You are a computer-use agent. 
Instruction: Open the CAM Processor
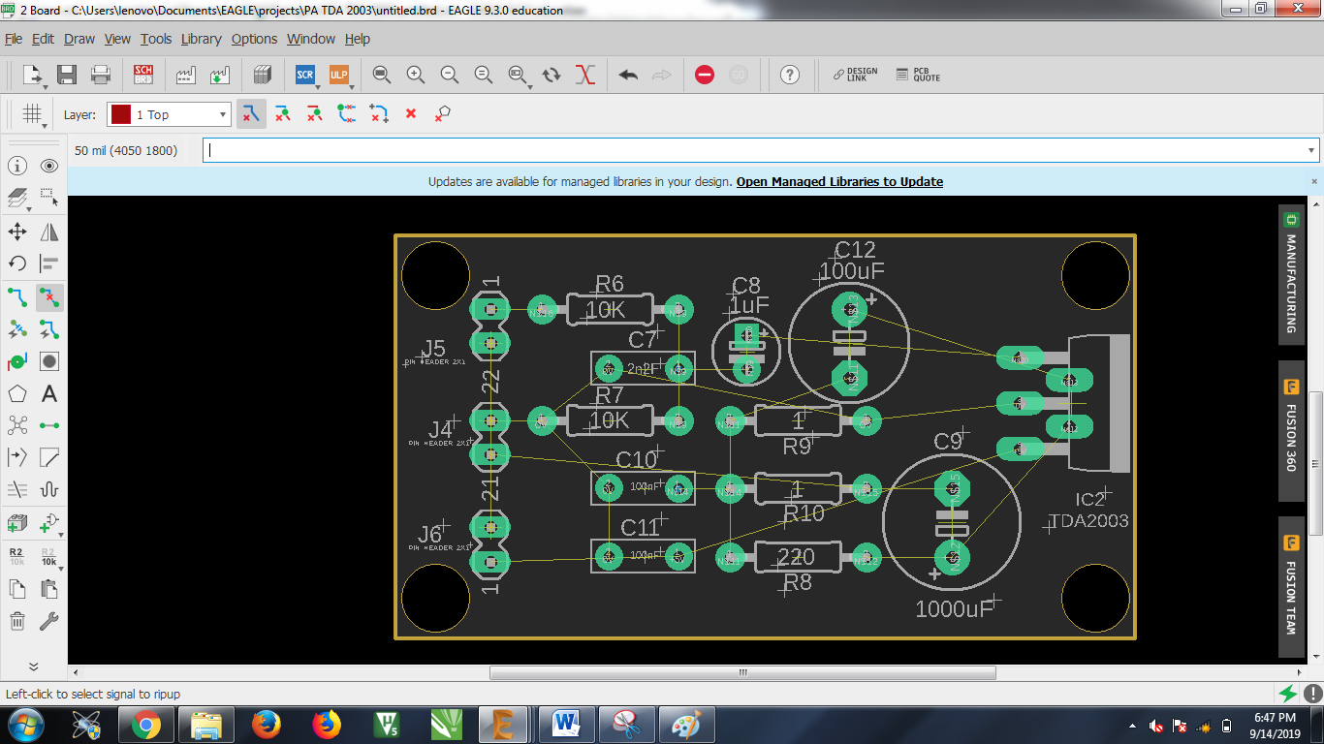[x=186, y=75]
